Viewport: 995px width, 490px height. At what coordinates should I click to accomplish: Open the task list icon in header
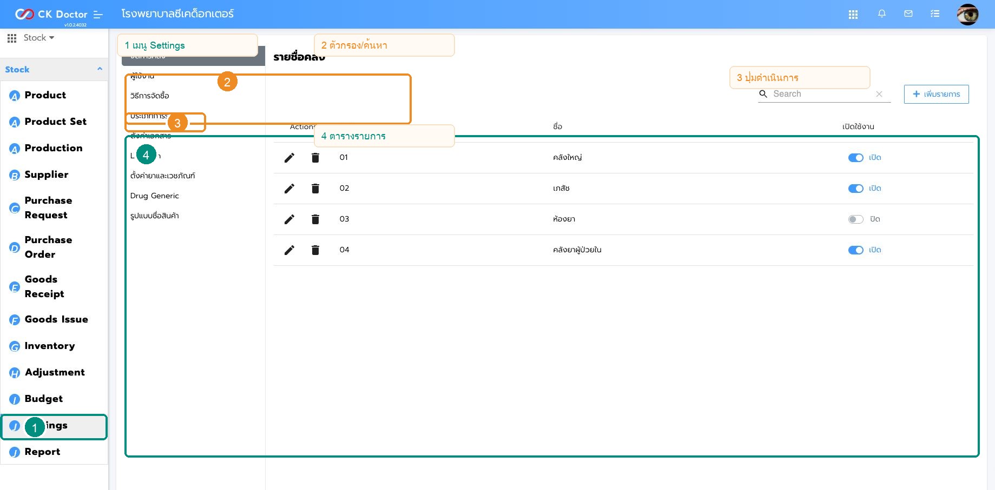[x=935, y=14]
